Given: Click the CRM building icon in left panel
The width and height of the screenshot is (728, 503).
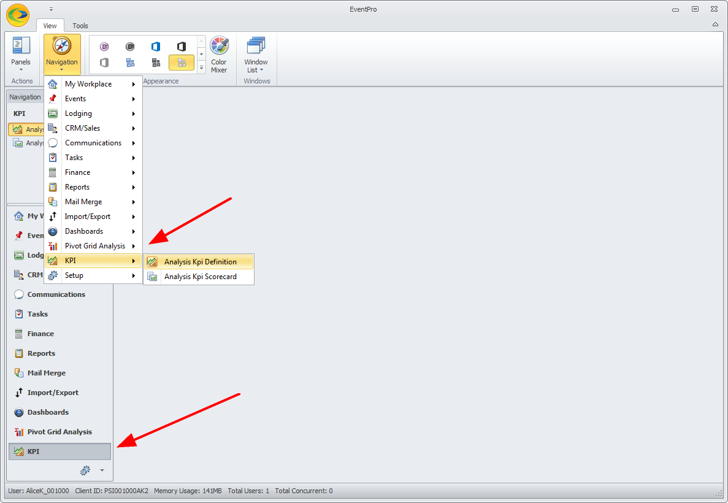Looking at the screenshot, I should click(18, 274).
